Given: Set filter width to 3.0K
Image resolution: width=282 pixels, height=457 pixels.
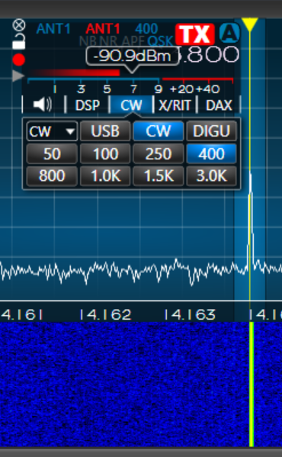Looking at the screenshot, I should click(x=211, y=176).
